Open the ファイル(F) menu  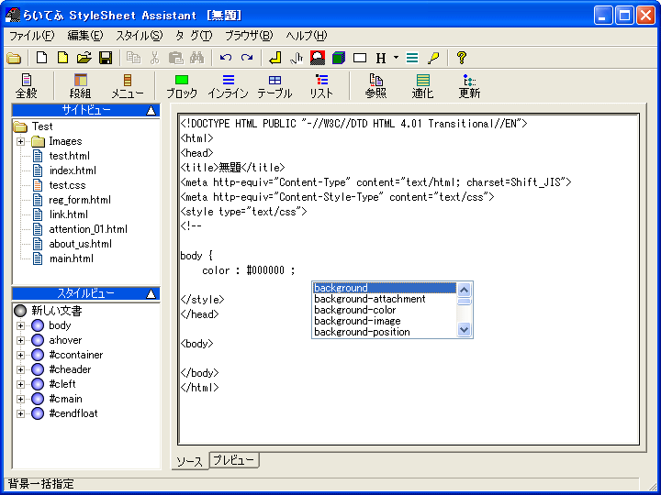(32, 36)
